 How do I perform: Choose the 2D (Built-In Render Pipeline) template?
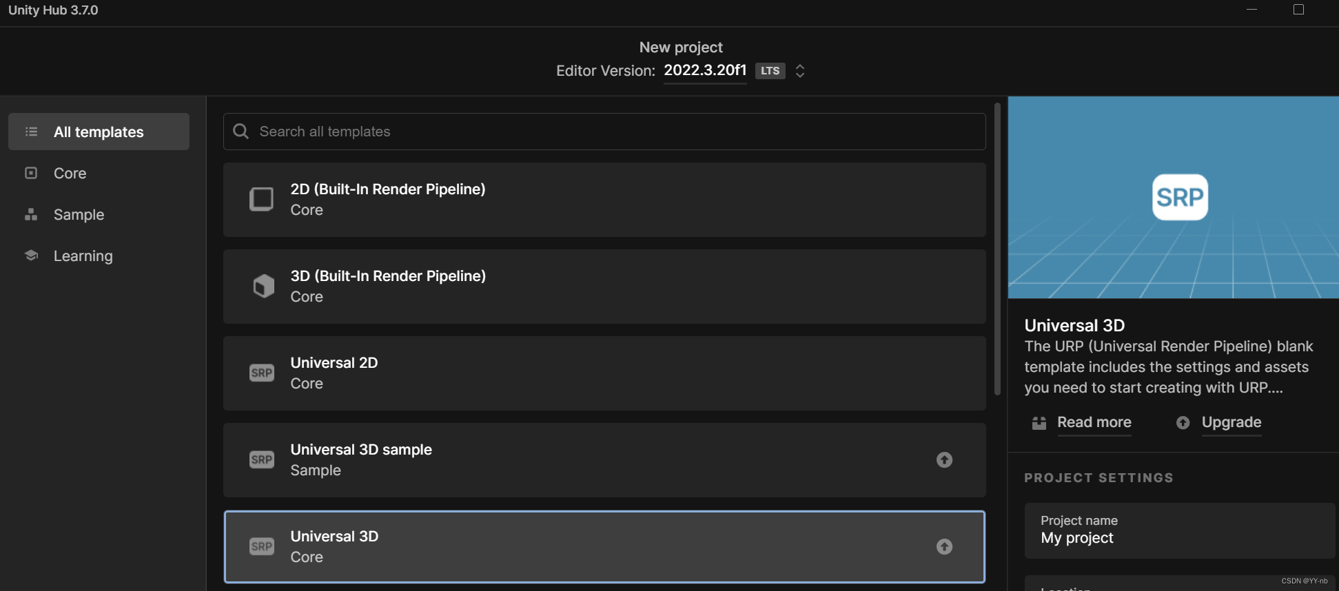[604, 200]
